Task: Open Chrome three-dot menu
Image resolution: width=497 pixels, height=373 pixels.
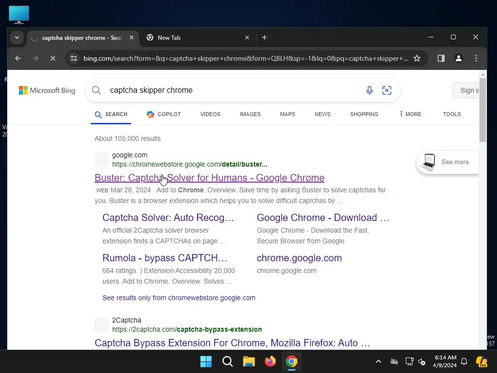Action: point(476,58)
